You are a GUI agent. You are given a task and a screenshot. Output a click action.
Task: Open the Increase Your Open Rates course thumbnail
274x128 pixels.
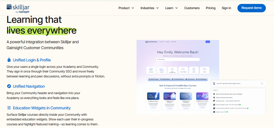tap(169, 96)
